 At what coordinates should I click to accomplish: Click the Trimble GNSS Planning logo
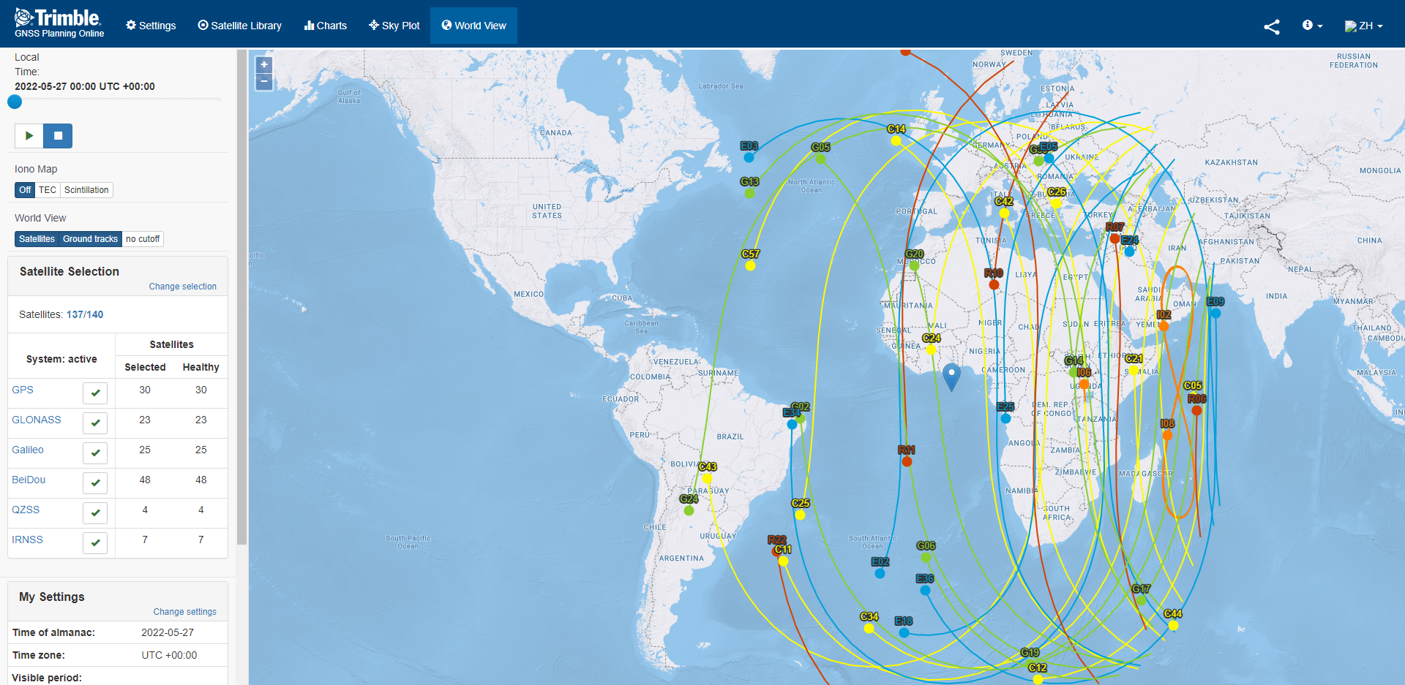click(59, 23)
